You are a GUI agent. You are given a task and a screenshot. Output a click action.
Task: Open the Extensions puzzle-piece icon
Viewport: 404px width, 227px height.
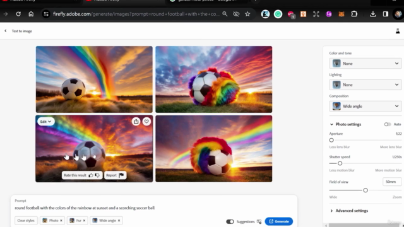point(354,14)
